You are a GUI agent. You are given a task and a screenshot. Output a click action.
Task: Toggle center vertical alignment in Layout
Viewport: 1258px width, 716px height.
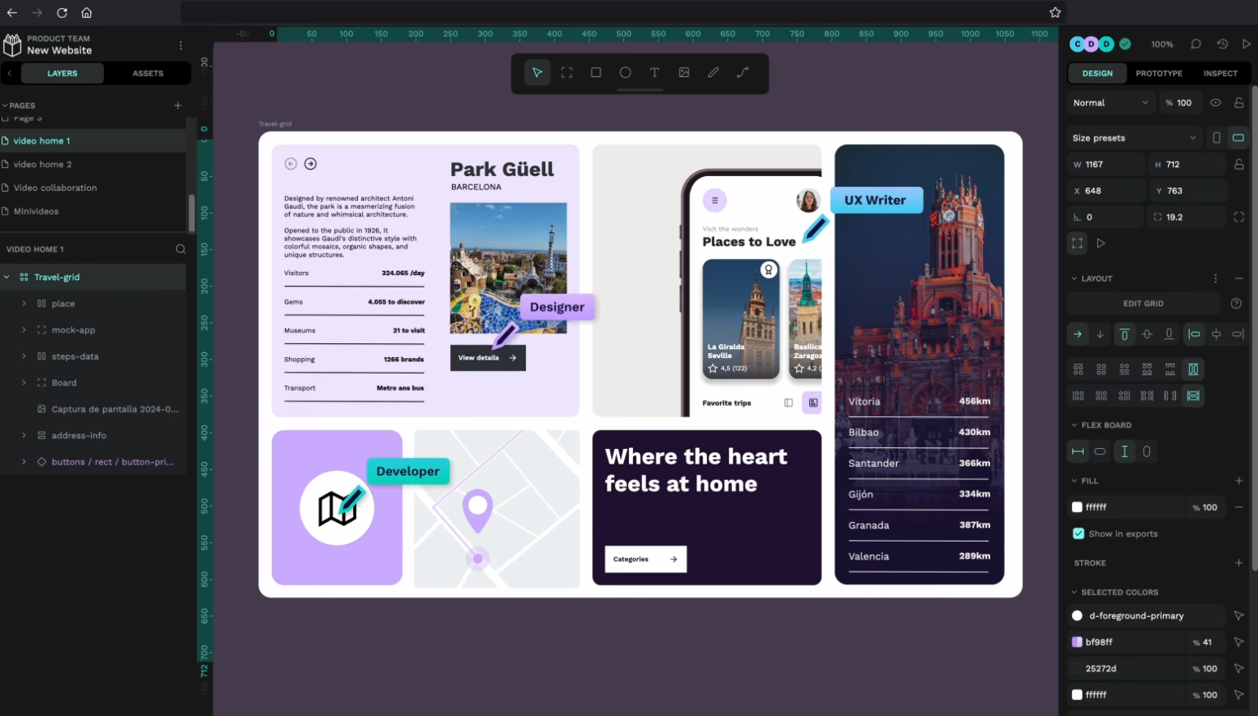tap(1147, 334)
